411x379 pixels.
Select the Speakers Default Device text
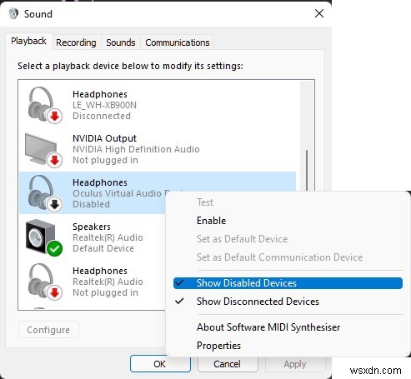tap(103, 248)
